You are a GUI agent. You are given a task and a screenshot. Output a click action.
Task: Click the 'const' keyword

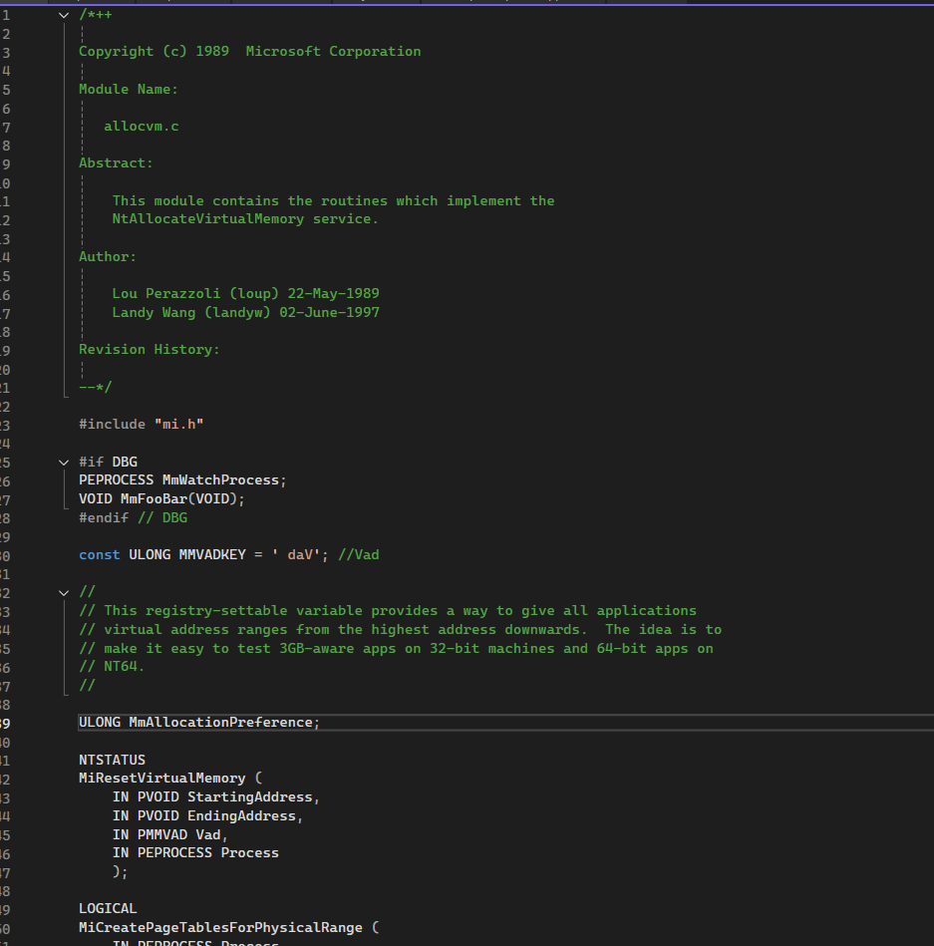[x=100, y=555]
